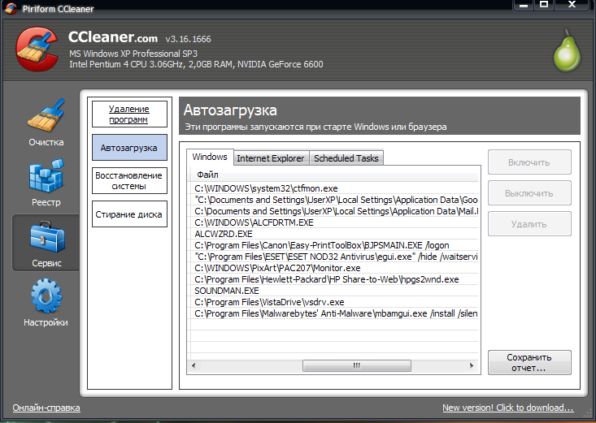Switch to the Scheduled Tasks tab
The width and height of the screenshot is (596, 423).
tap(346, 158)
